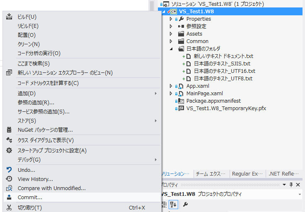Viewport: 305px width, 212px height.
Task: Collapse the VS_Test1.W8 project node
Action: tap(164, 12)
